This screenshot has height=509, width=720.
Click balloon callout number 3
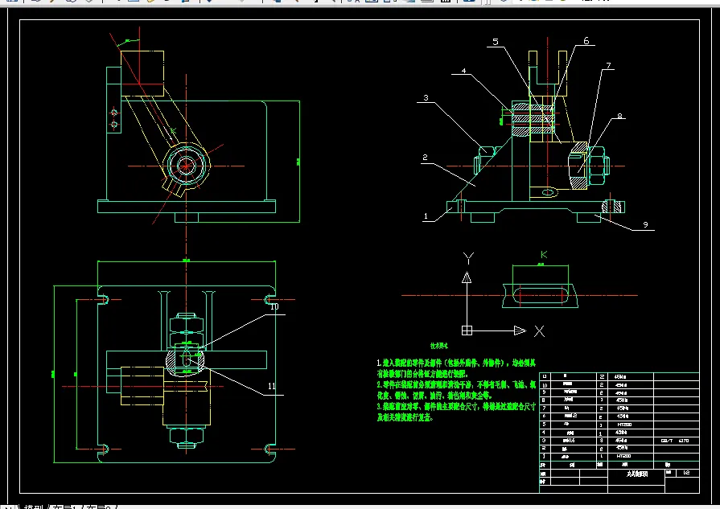click(x=426, y=98)
